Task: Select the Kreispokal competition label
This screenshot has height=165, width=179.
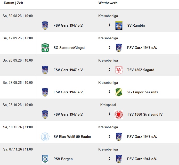Action: (x=108, y=105)
